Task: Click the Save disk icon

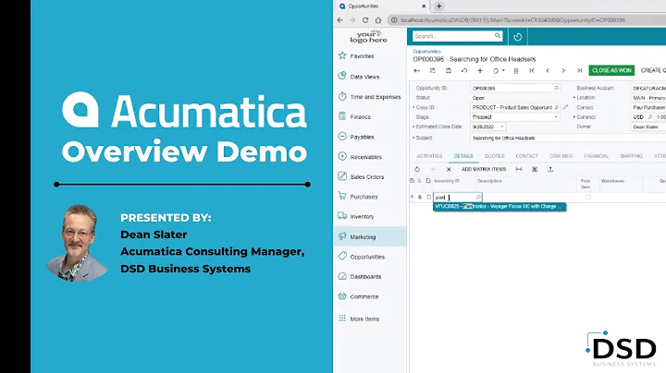Action: (x=448, y=71)
